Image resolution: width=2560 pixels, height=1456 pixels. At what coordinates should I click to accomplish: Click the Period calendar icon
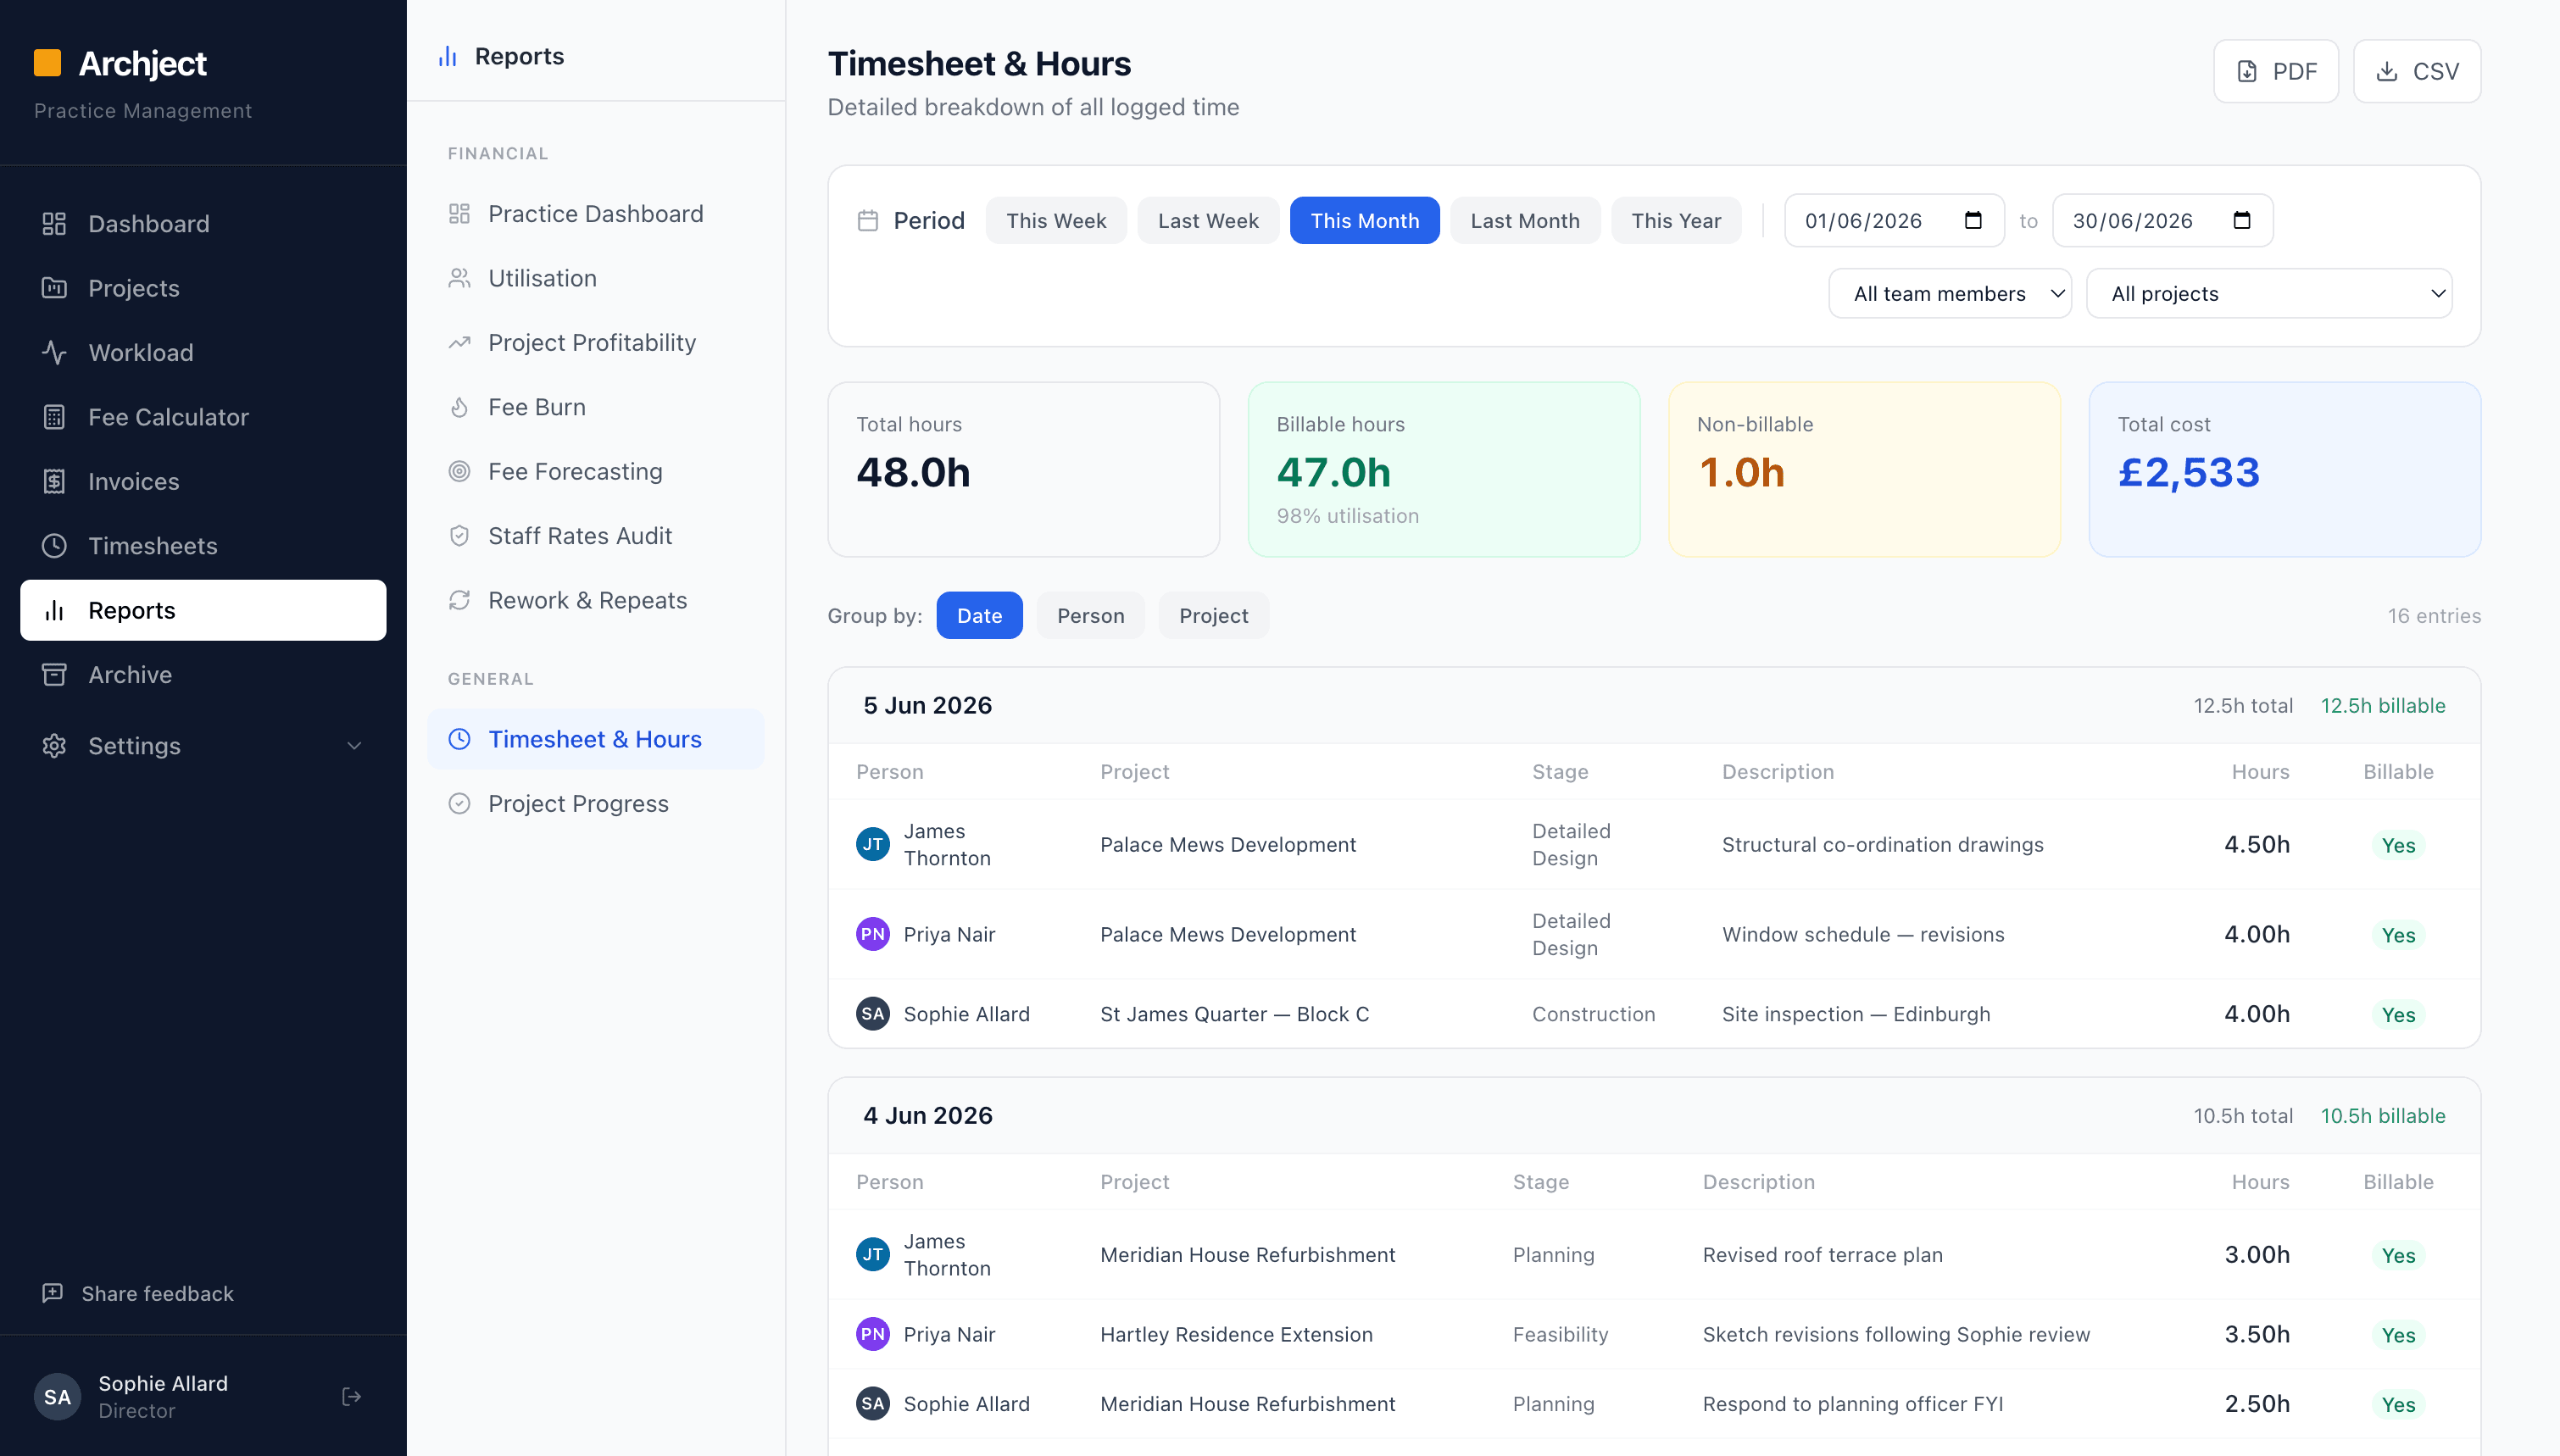(868, 220)
